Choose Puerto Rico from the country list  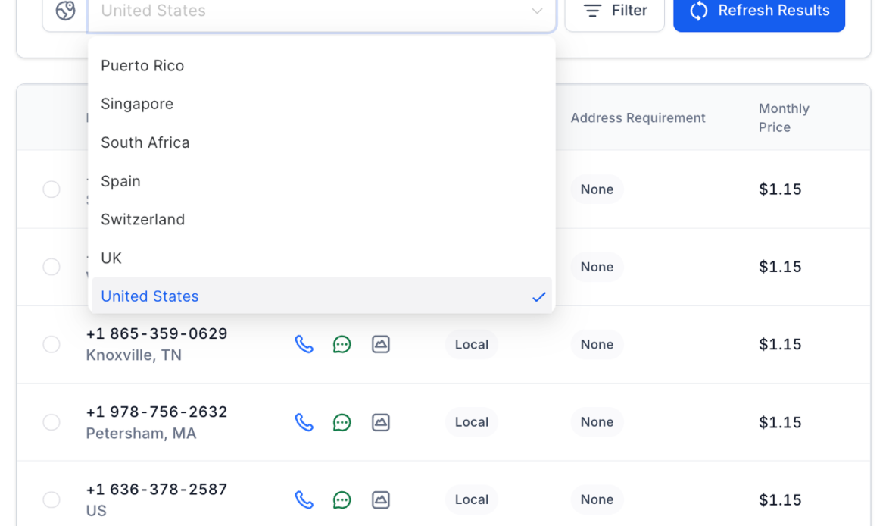[x=142, y=66]
